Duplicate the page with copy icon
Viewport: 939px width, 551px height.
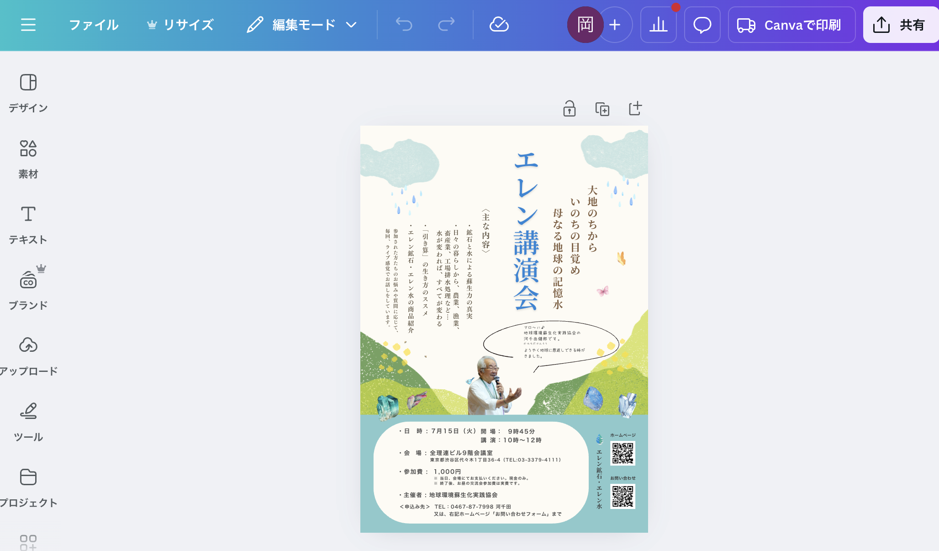point(602,109)
